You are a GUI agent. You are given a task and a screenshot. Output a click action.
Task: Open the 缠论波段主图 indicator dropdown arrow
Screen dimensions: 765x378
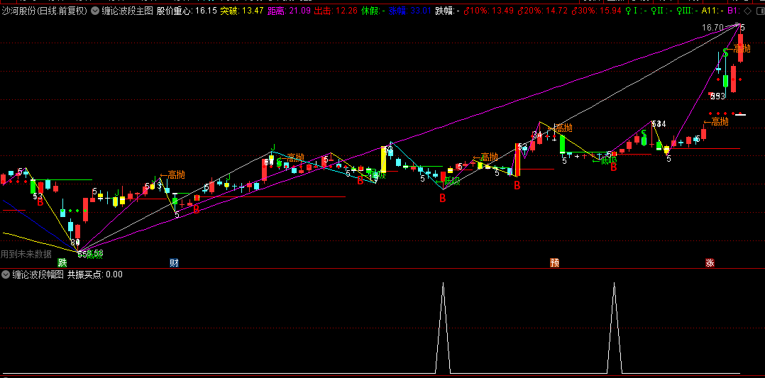point(94,10)
